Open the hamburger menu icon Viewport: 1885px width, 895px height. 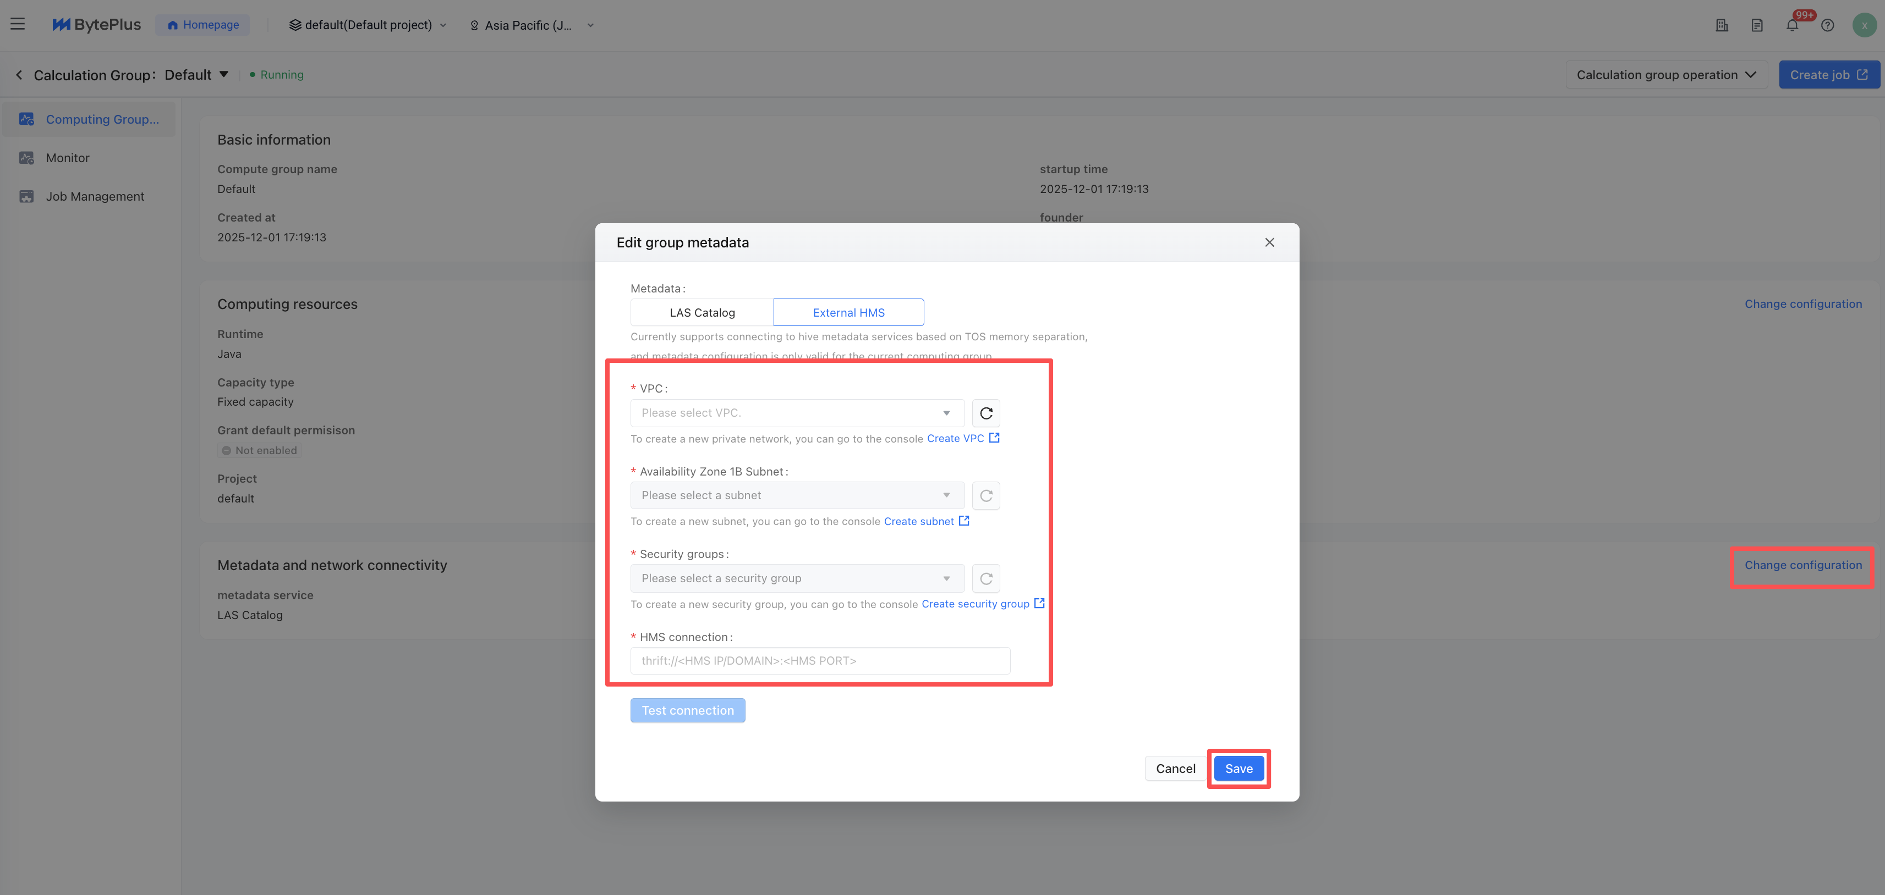pyautogui.click(x=18, y=24)
